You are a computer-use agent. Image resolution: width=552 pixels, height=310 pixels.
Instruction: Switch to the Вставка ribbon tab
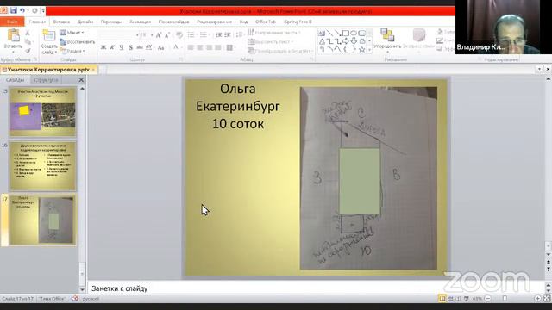(61, 22)
